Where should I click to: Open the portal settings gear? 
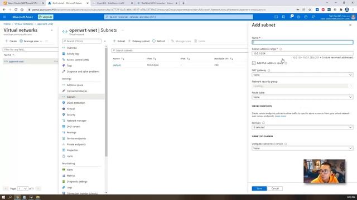coord(298,17)
